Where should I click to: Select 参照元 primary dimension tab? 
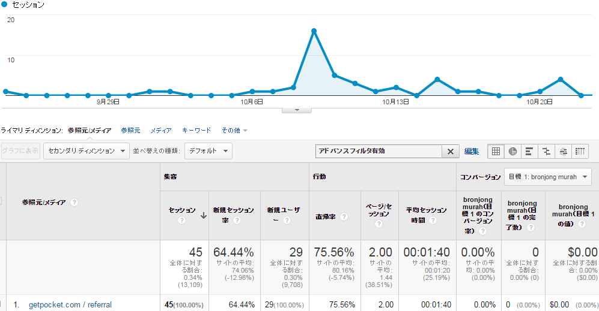pos(130,130)
